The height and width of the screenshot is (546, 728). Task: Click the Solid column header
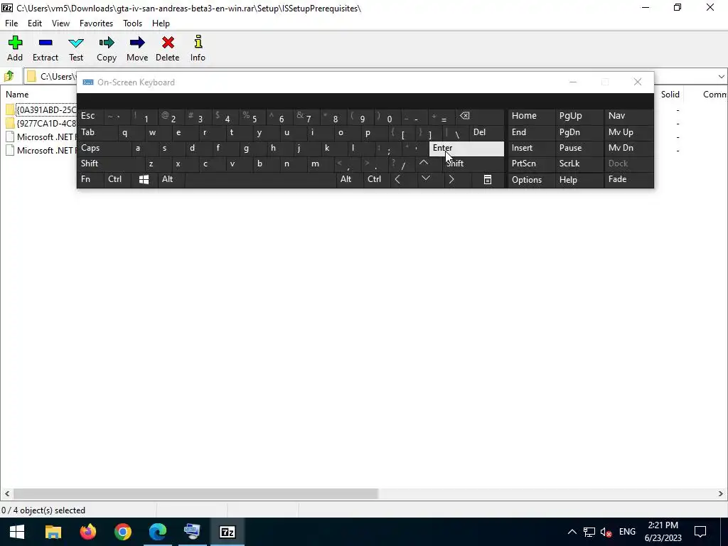click(x=670, y=95)
